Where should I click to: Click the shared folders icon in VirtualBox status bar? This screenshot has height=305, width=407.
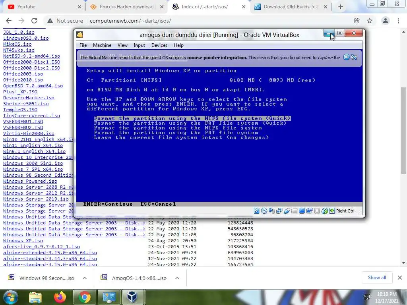pos(294,211)
